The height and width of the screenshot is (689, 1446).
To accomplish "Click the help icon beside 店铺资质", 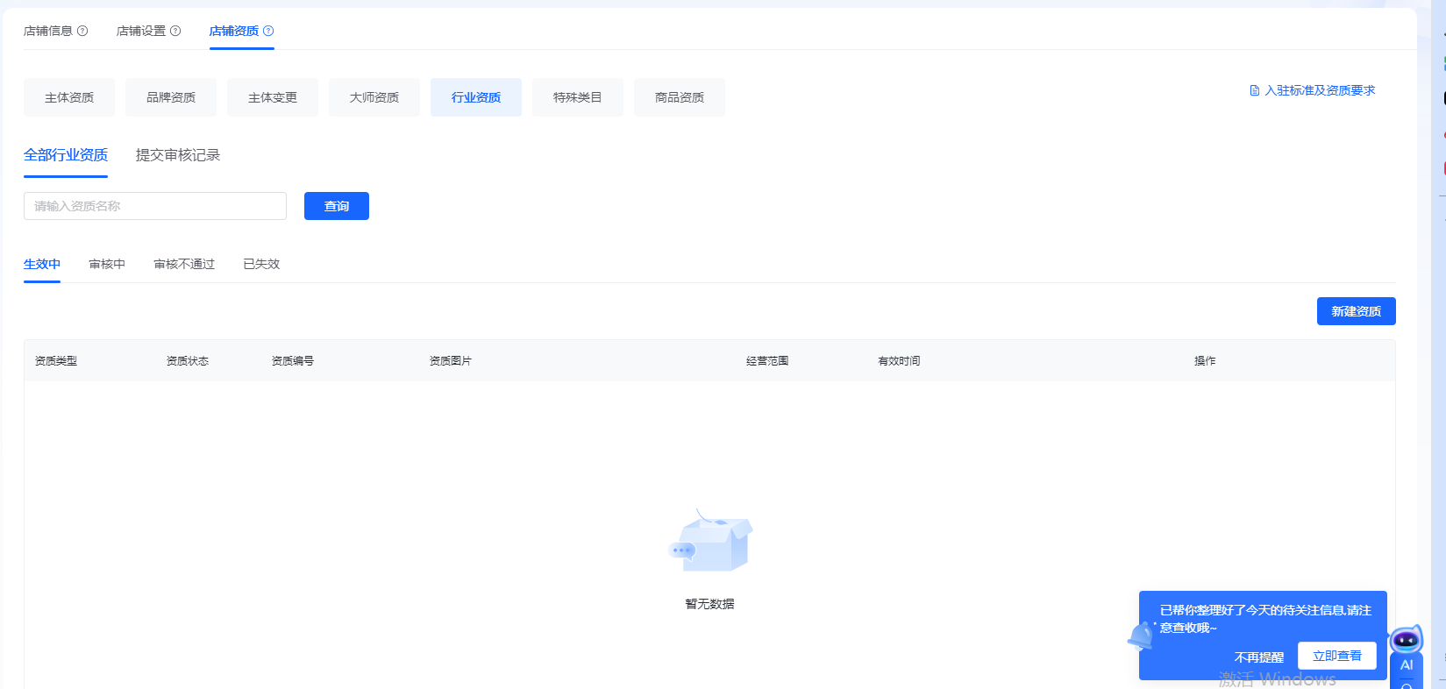I will [268, 31].
